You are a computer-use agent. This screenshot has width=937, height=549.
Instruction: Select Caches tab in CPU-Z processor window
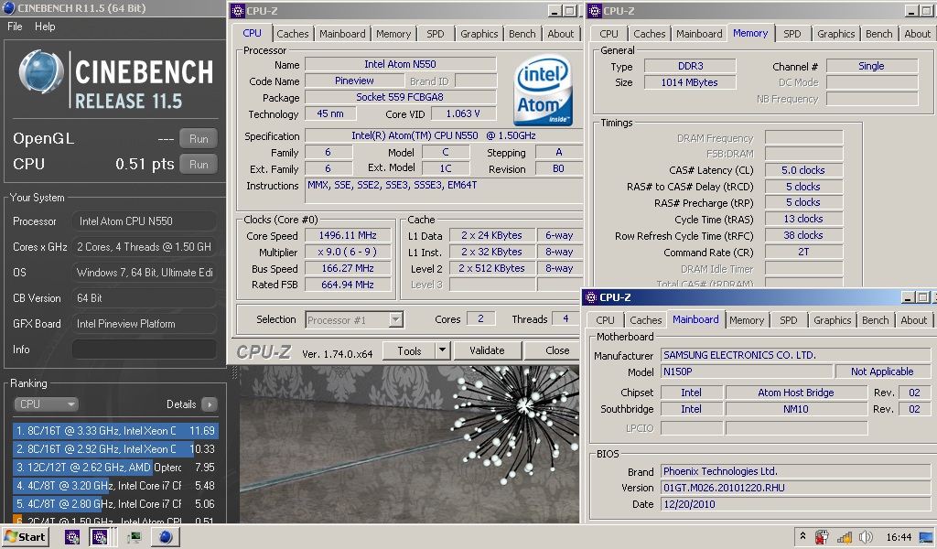click(292, 34)
